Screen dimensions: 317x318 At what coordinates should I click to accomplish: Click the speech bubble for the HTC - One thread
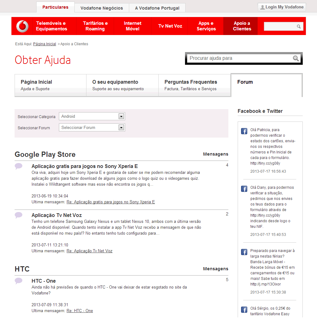[x=19, y=280]
